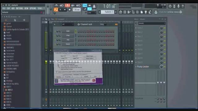
Task: Click the microphone recording icon
Action: click(x=179, y=6)
